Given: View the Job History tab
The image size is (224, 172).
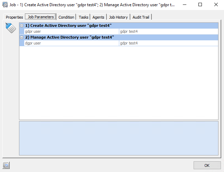Looking at the screenshot, I should tap(118, 17).
